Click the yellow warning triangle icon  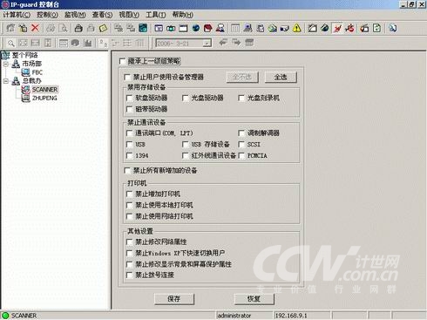tap(297, 28)
